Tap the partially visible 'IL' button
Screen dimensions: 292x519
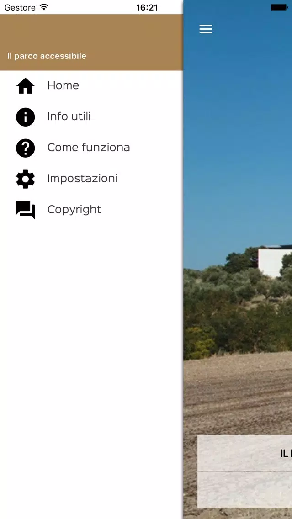pyautogui.click(x=244, y=453)
